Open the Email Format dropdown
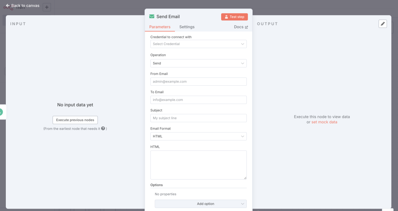The width and height of the screenshot is (398, 211). click(198, 137)
